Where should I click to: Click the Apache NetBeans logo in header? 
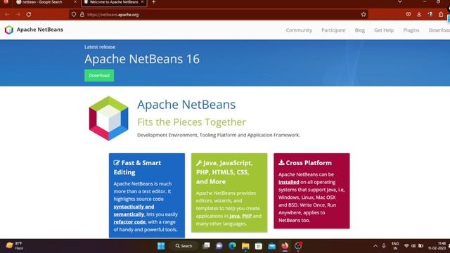[9, 30]
